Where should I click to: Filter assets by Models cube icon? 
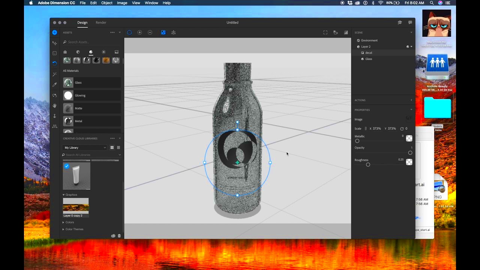[x=78, y=52]
